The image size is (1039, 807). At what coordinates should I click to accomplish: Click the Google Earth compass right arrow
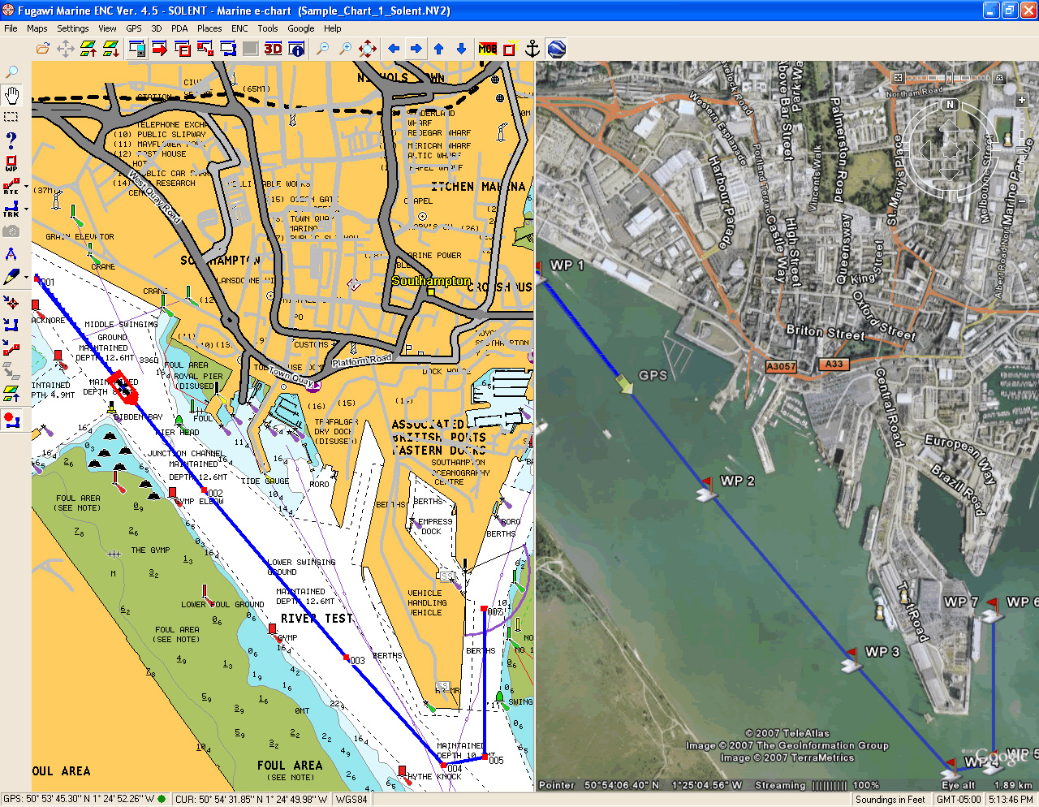972,150
